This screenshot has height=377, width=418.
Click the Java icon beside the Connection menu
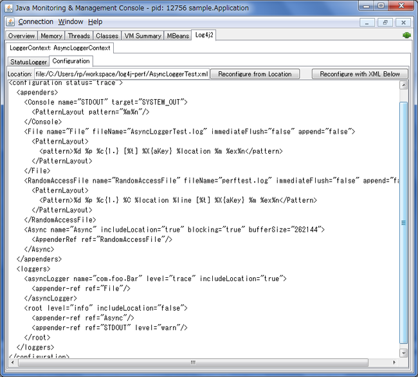[x=10, y=22]
